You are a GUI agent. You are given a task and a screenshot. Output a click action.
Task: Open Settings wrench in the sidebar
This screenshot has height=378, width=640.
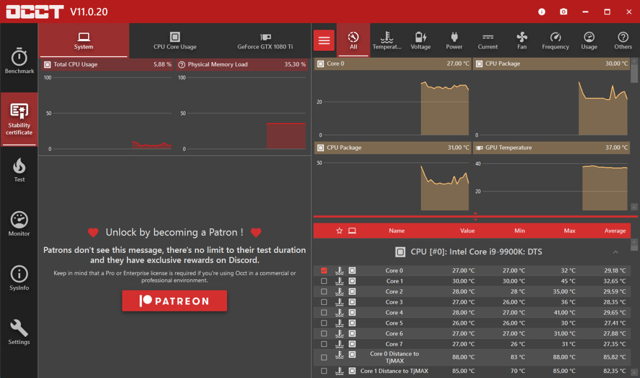coord(19,332)
